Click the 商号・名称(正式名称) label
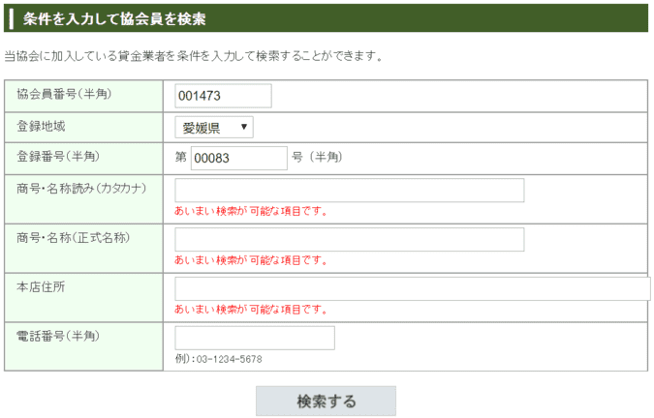Image resolution: width=654 pixels, height=418 pixels. (x=74, y=238)
